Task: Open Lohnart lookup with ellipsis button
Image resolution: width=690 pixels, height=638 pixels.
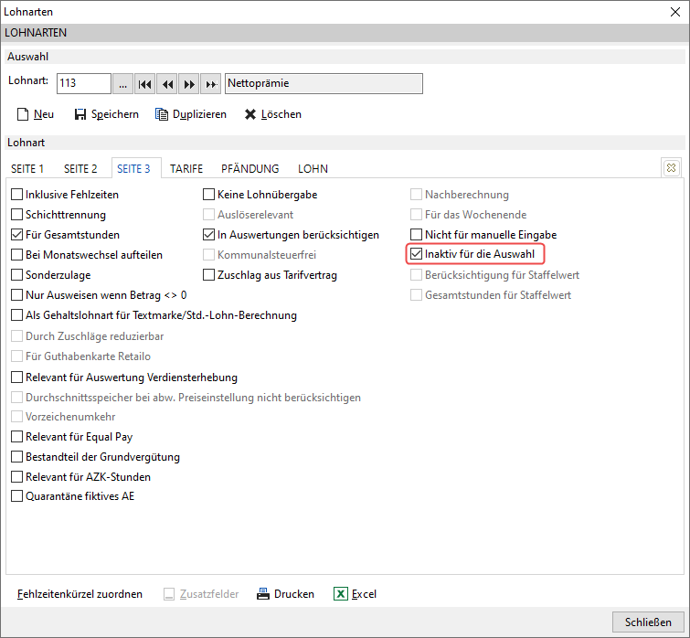Action: pyautogui.click(x=122, y=83)
